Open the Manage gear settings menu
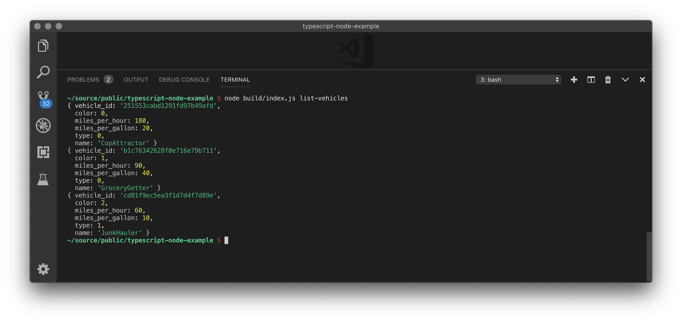 click(43, 269)
